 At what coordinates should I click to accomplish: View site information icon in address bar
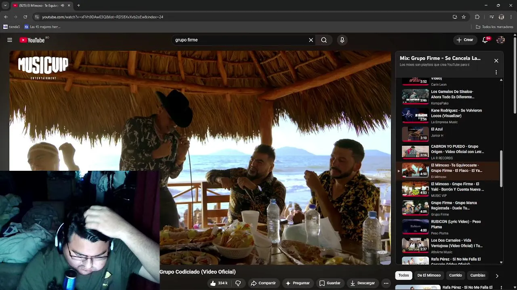[37, 17]
